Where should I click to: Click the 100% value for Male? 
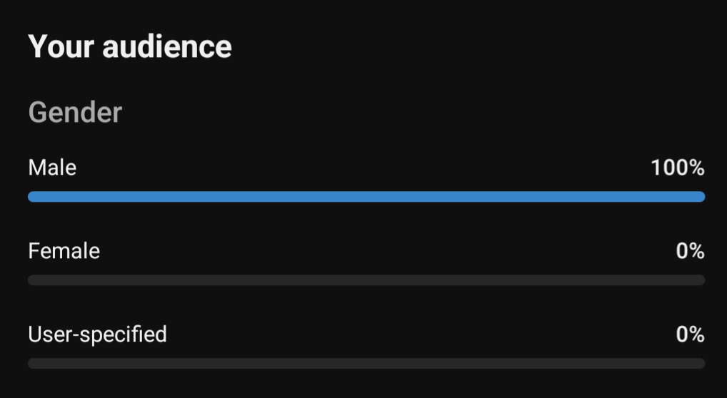678,168
